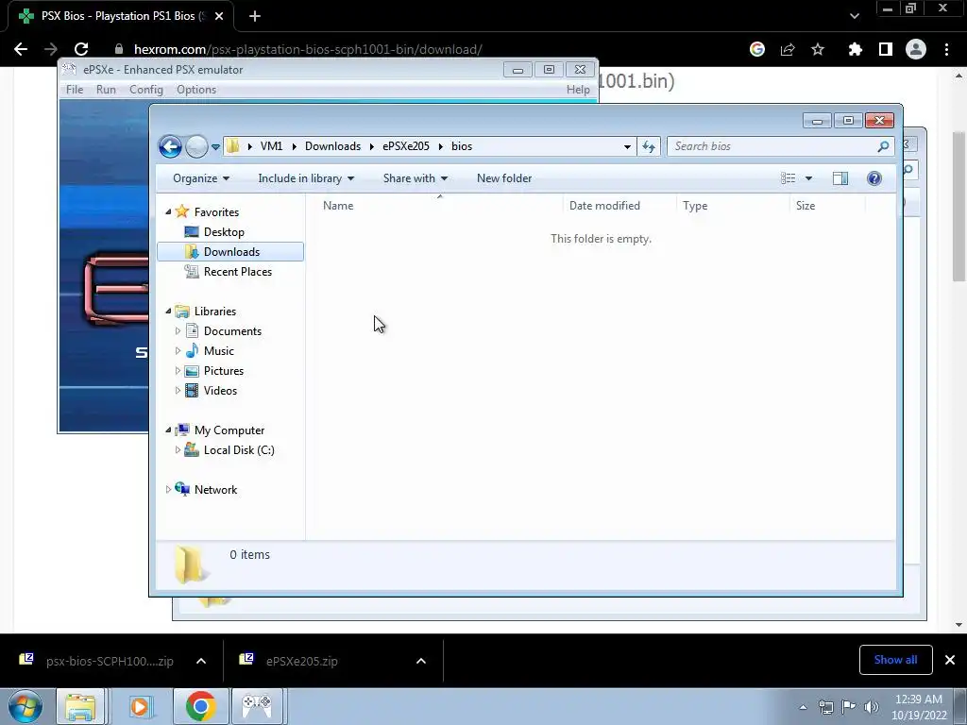Select VM1 in address breadcrumb
The height and width of the screenshot is (725, 967).
tap(271, 146)
